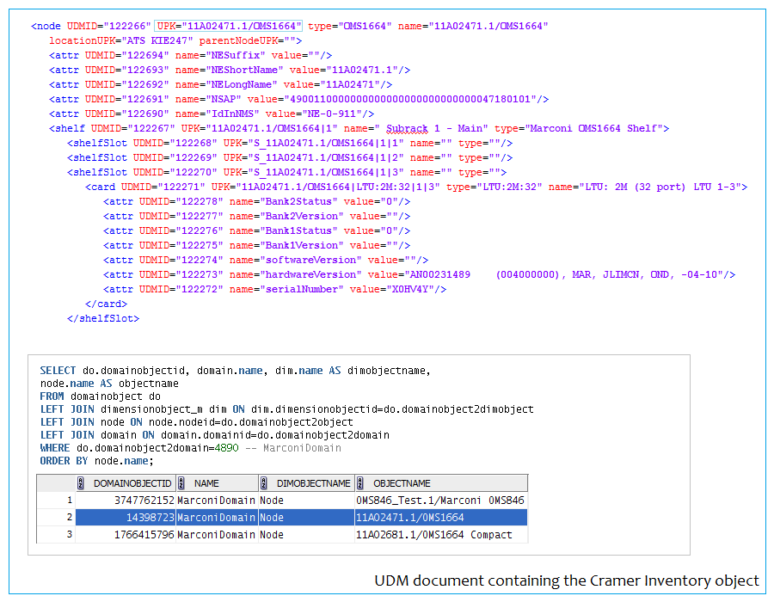Click the ORDER BY line in SQL
The height and width of the screenshot is (602, 774).
(95, 461)
